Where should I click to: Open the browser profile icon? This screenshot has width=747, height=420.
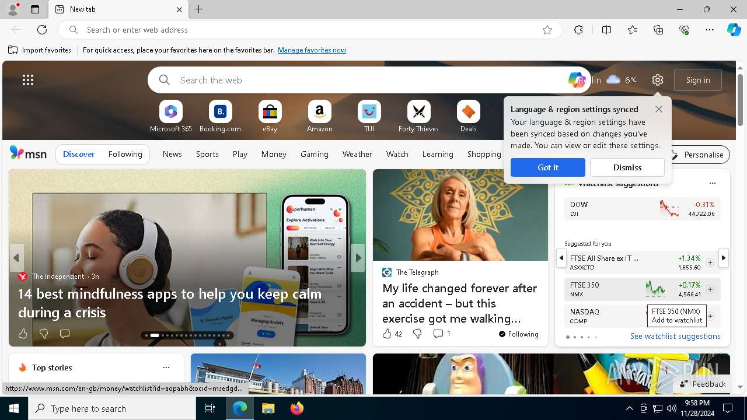tap(12, 9)
